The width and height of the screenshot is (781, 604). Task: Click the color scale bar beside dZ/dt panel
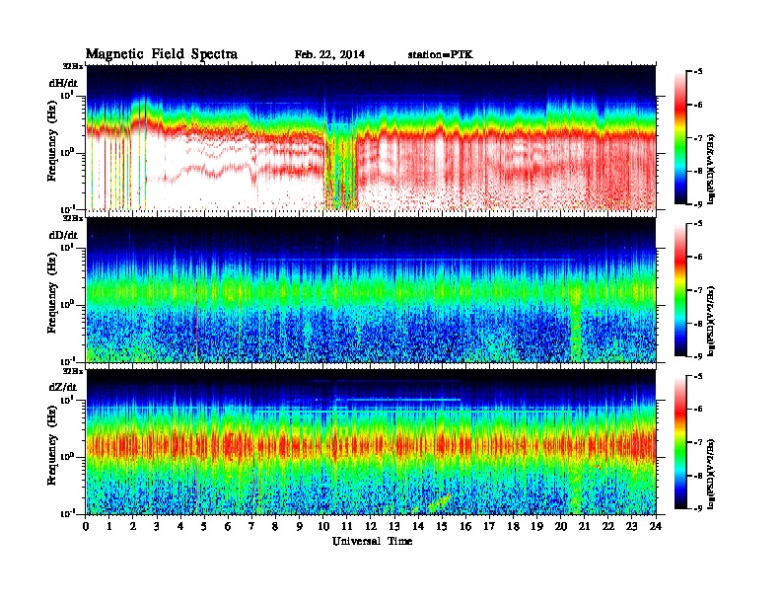point(680,442)
